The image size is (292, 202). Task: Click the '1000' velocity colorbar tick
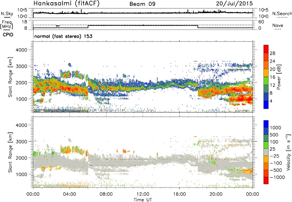[276, 128]
